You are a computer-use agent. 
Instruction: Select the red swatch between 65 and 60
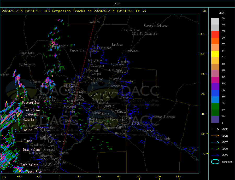click(215, 34)
